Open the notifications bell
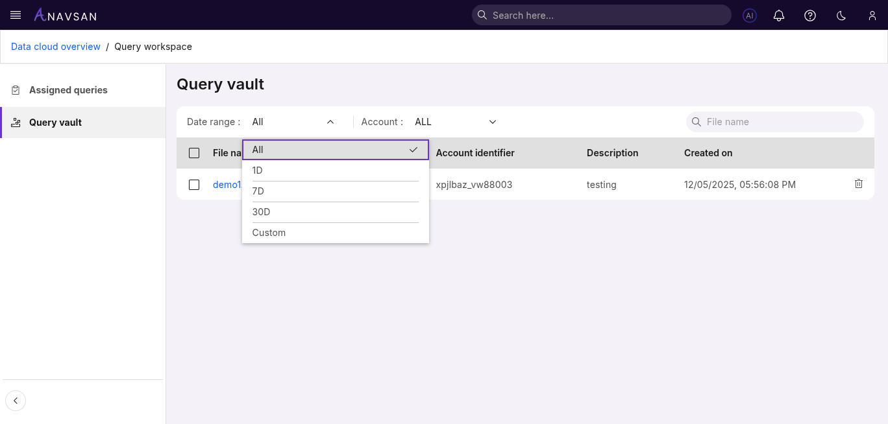Screen dimensions: 888x424 (x=779, y=15)
